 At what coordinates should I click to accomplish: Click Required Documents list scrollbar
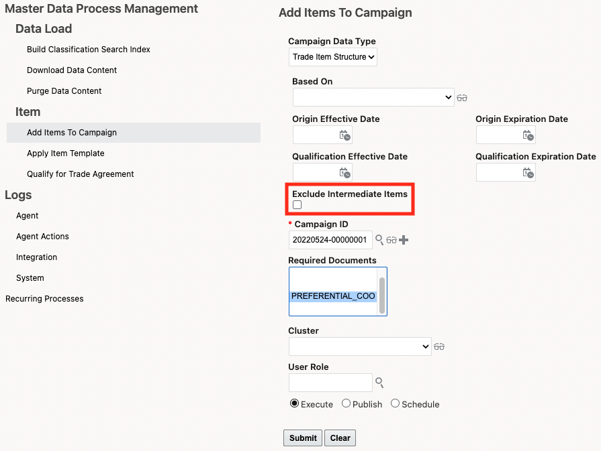[x=382, y=295]
